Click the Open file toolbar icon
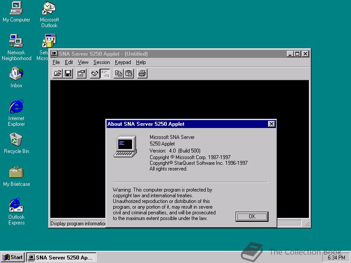 click(58, 73)
